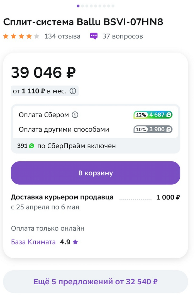
Task: Click info icon next to monthly installment
Action: tap(73, 91)
